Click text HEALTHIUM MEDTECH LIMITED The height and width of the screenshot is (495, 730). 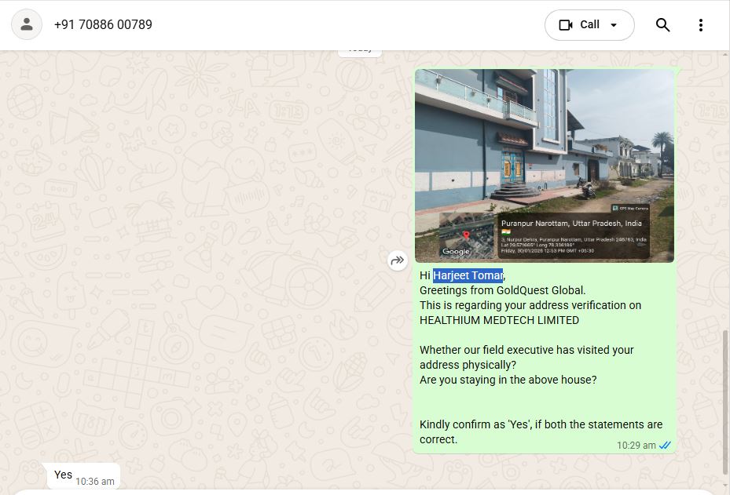pos(499,320)
